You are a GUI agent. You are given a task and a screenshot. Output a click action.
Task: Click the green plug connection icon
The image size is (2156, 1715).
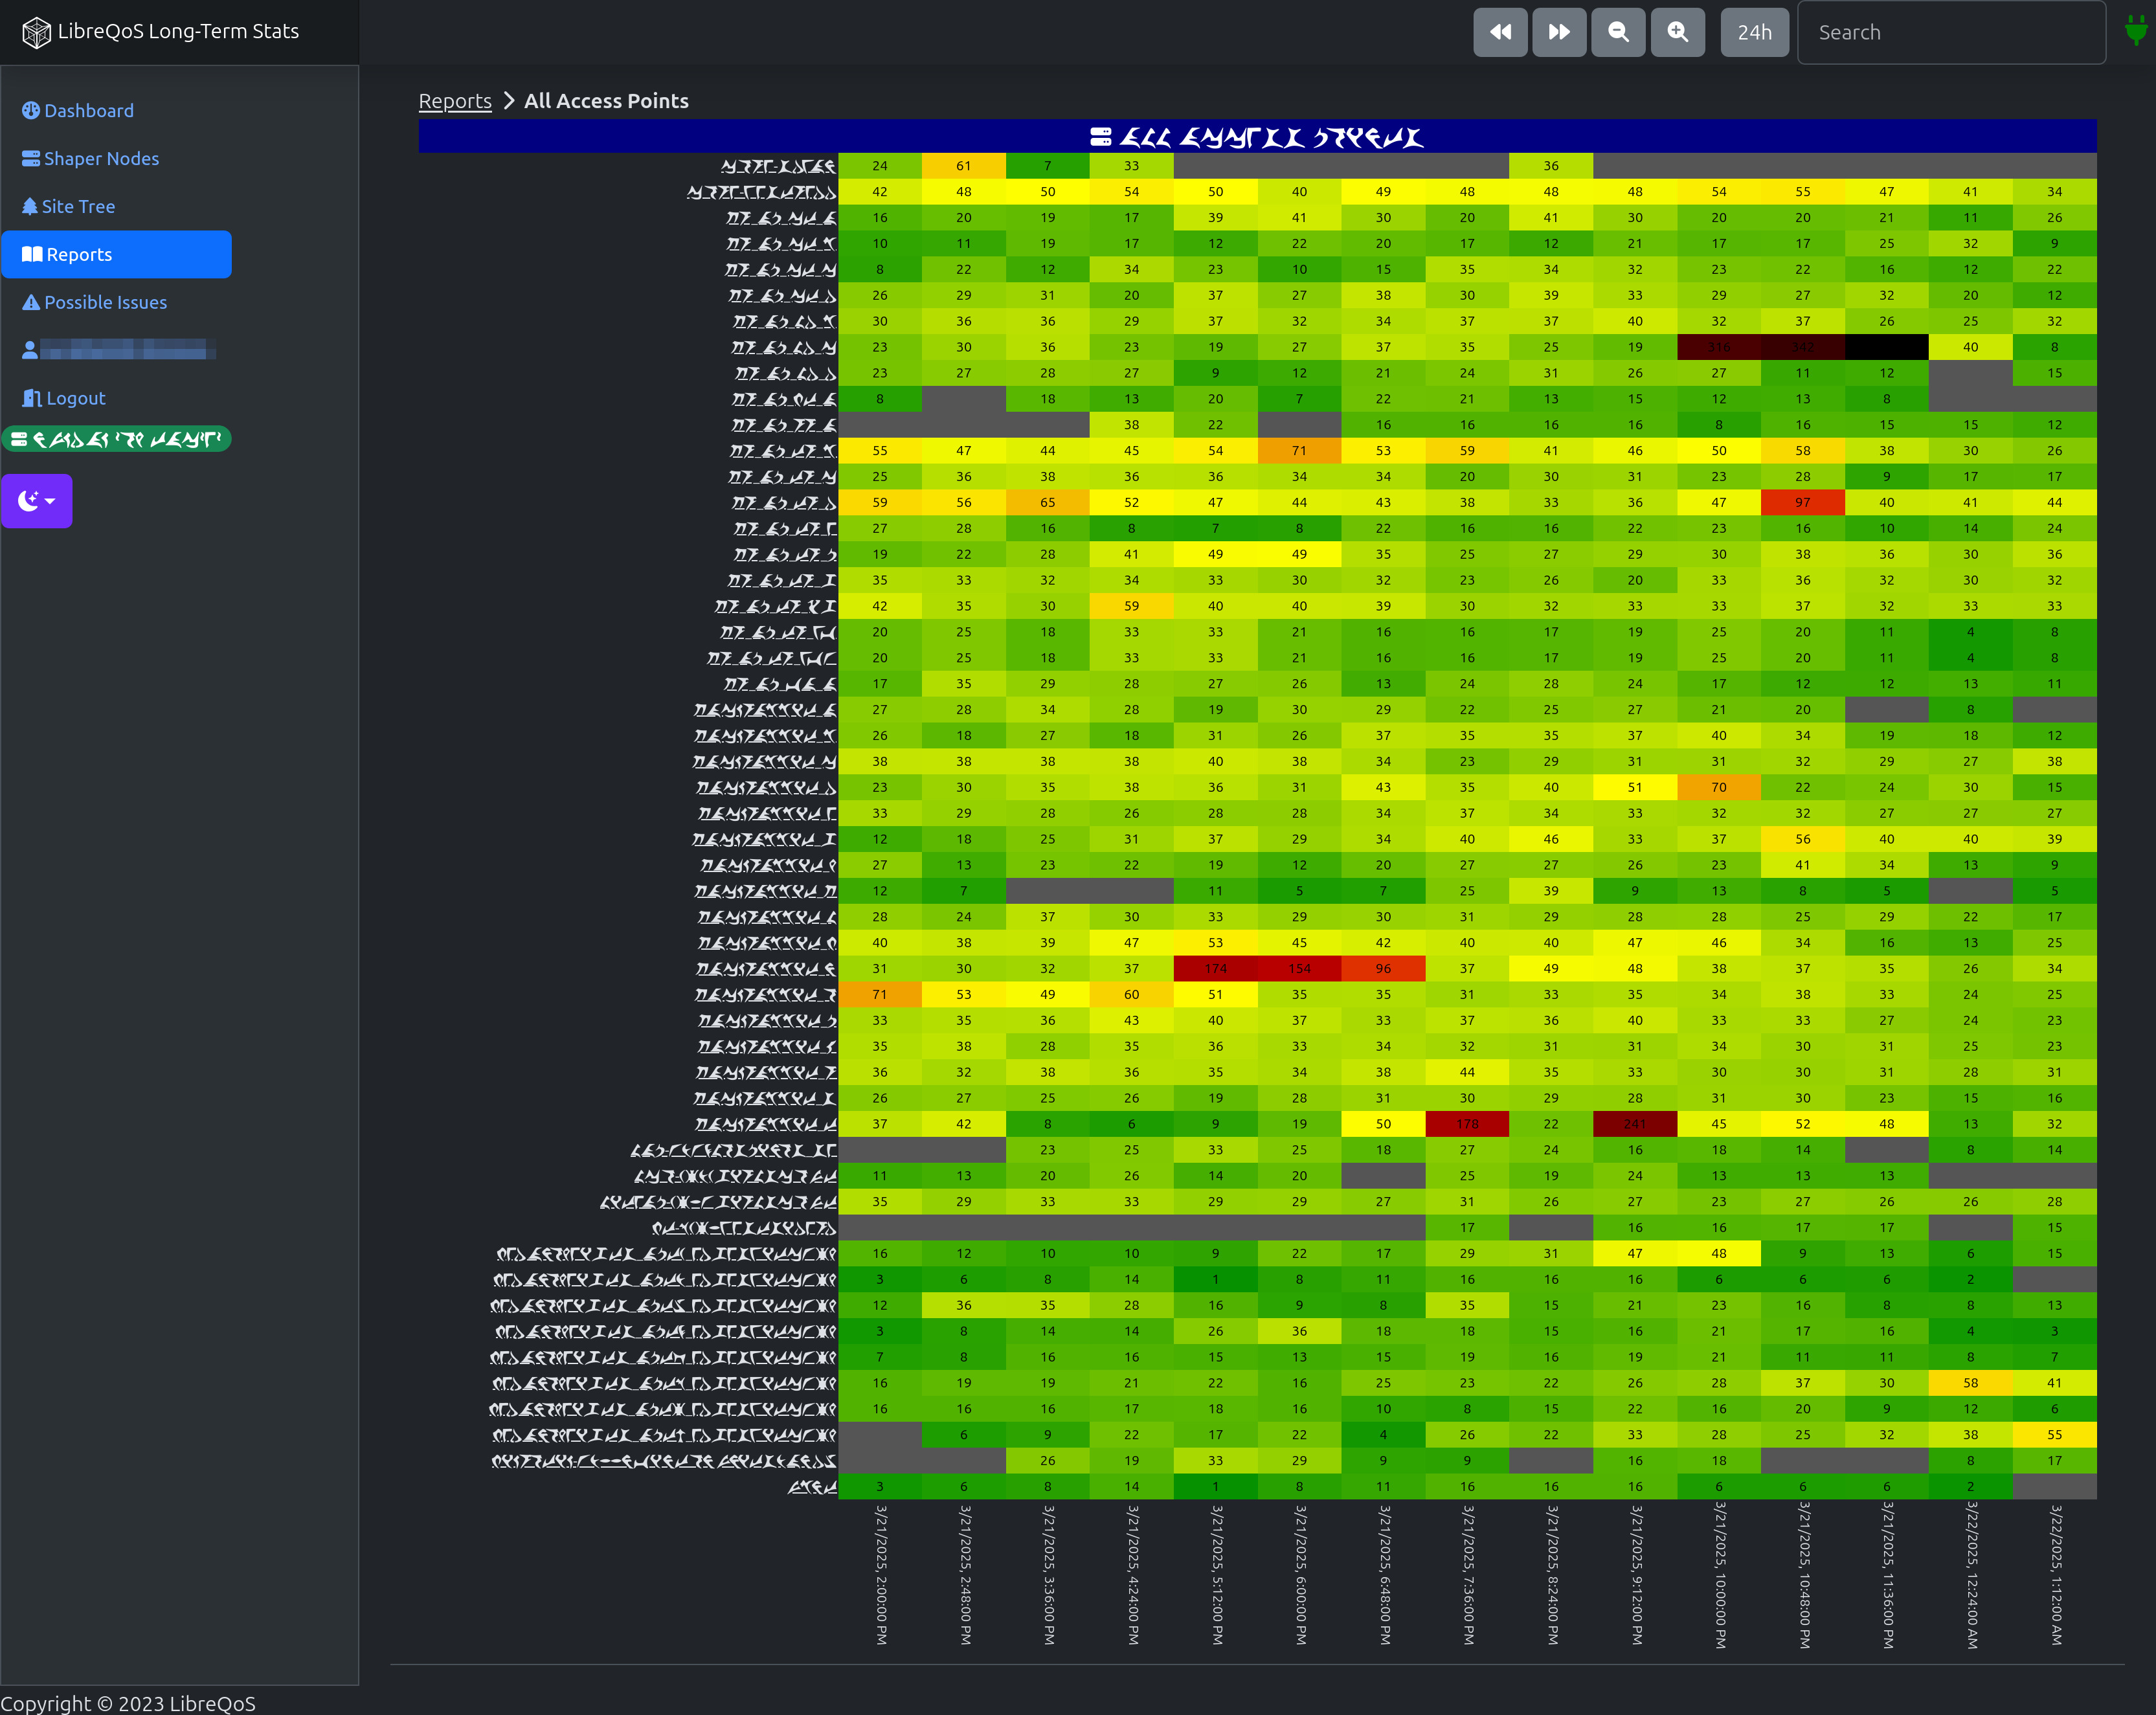(2135, 32)
